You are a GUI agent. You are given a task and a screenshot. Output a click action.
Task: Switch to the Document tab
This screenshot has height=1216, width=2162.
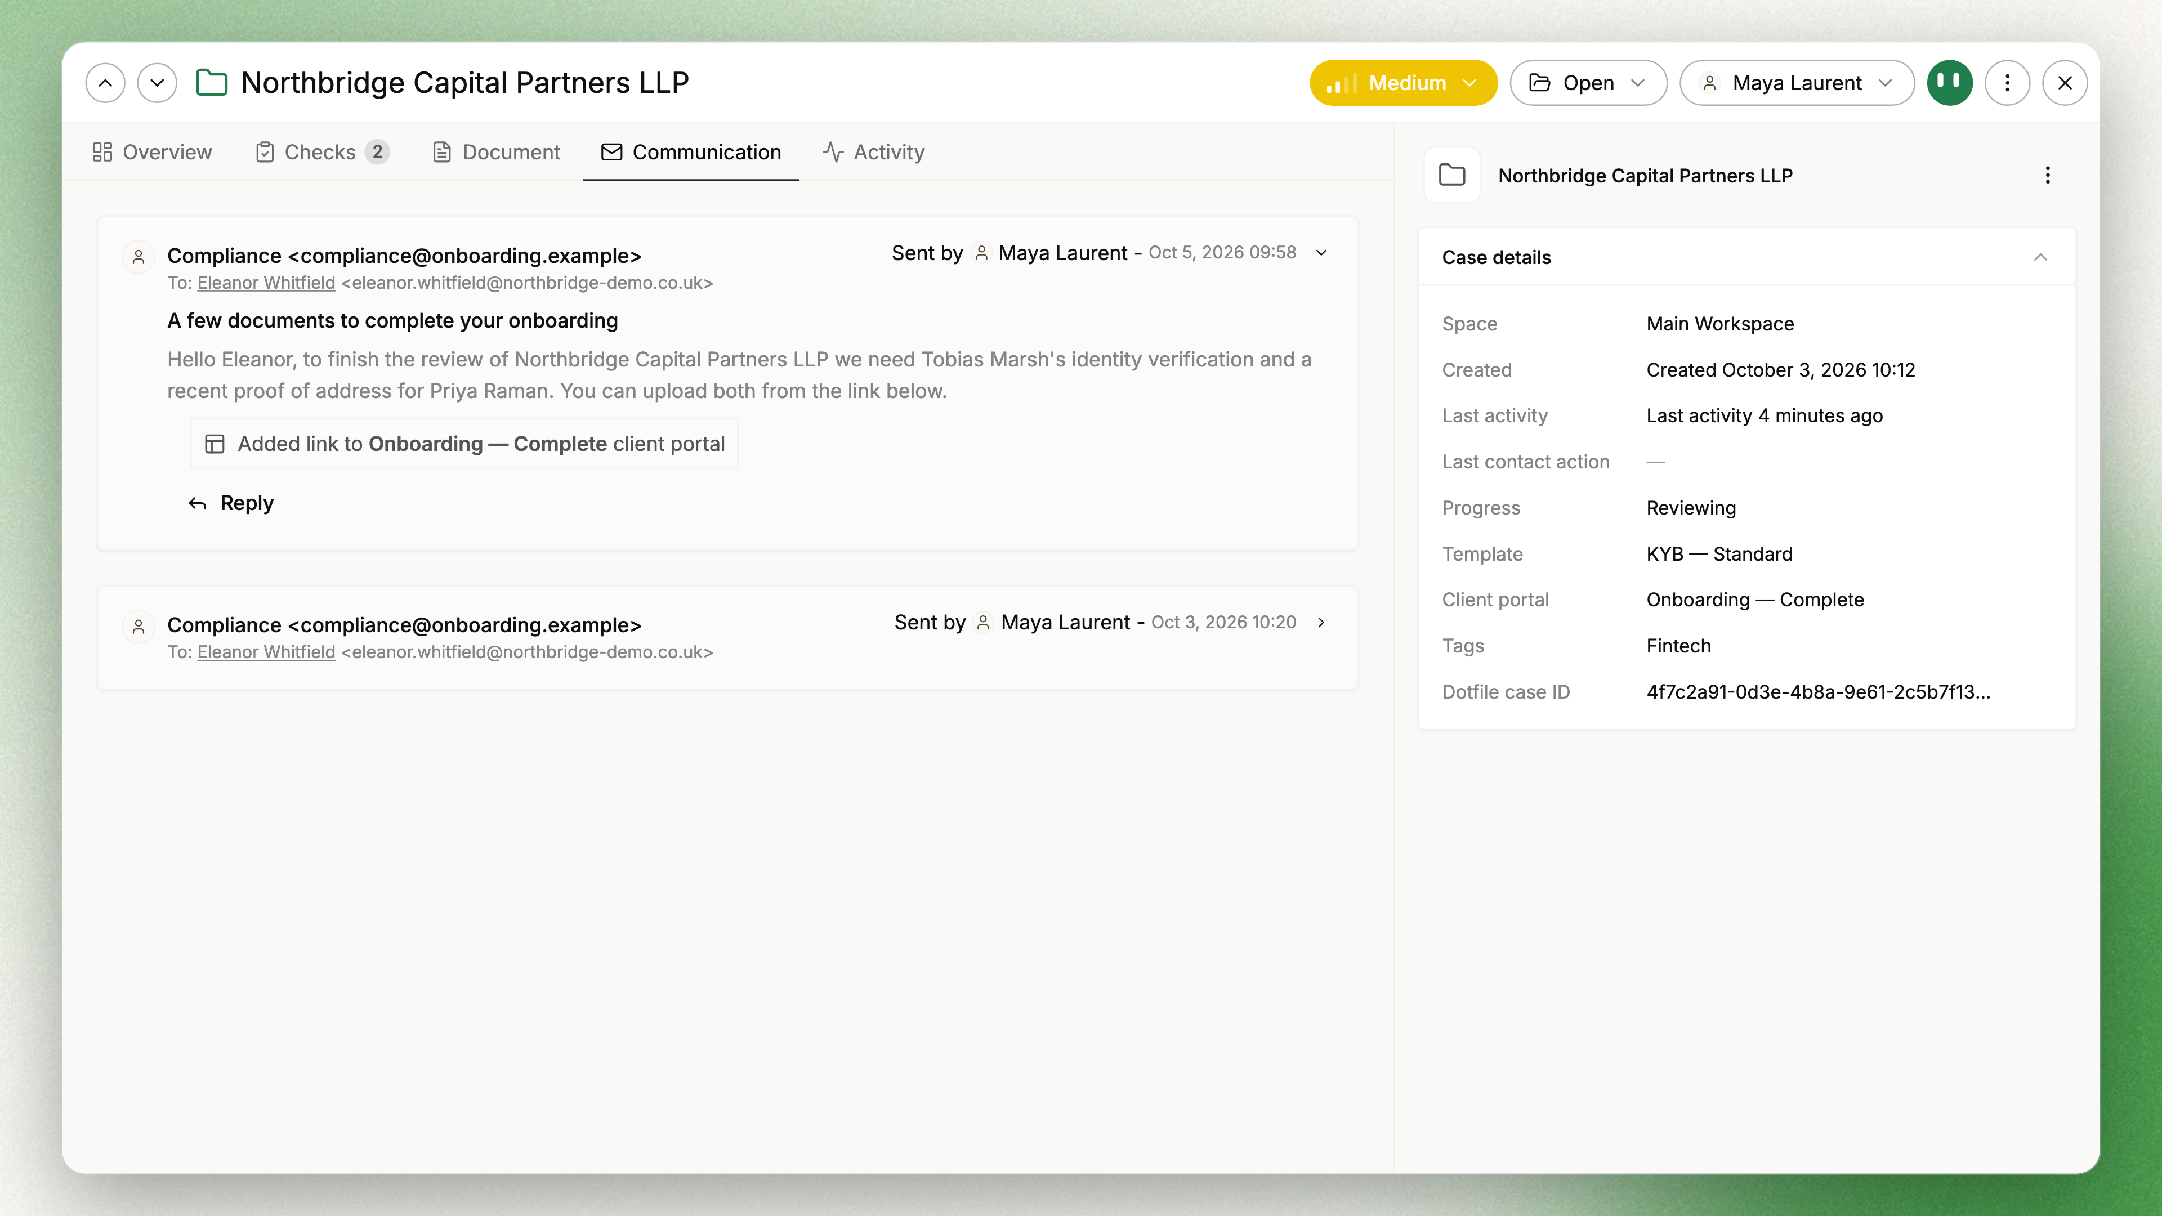[x=496, y=152]
